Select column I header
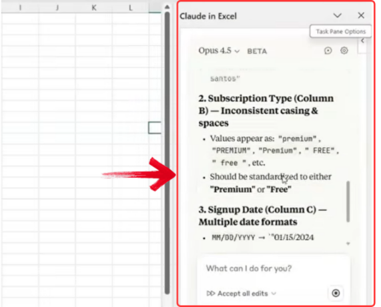 point(20,8)
